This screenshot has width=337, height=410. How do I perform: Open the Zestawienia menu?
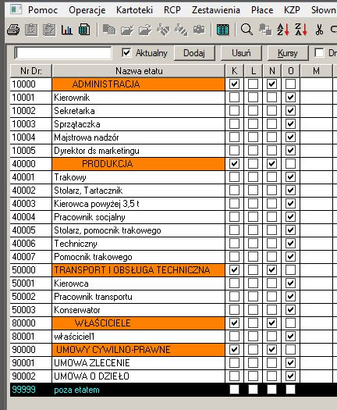216,10
